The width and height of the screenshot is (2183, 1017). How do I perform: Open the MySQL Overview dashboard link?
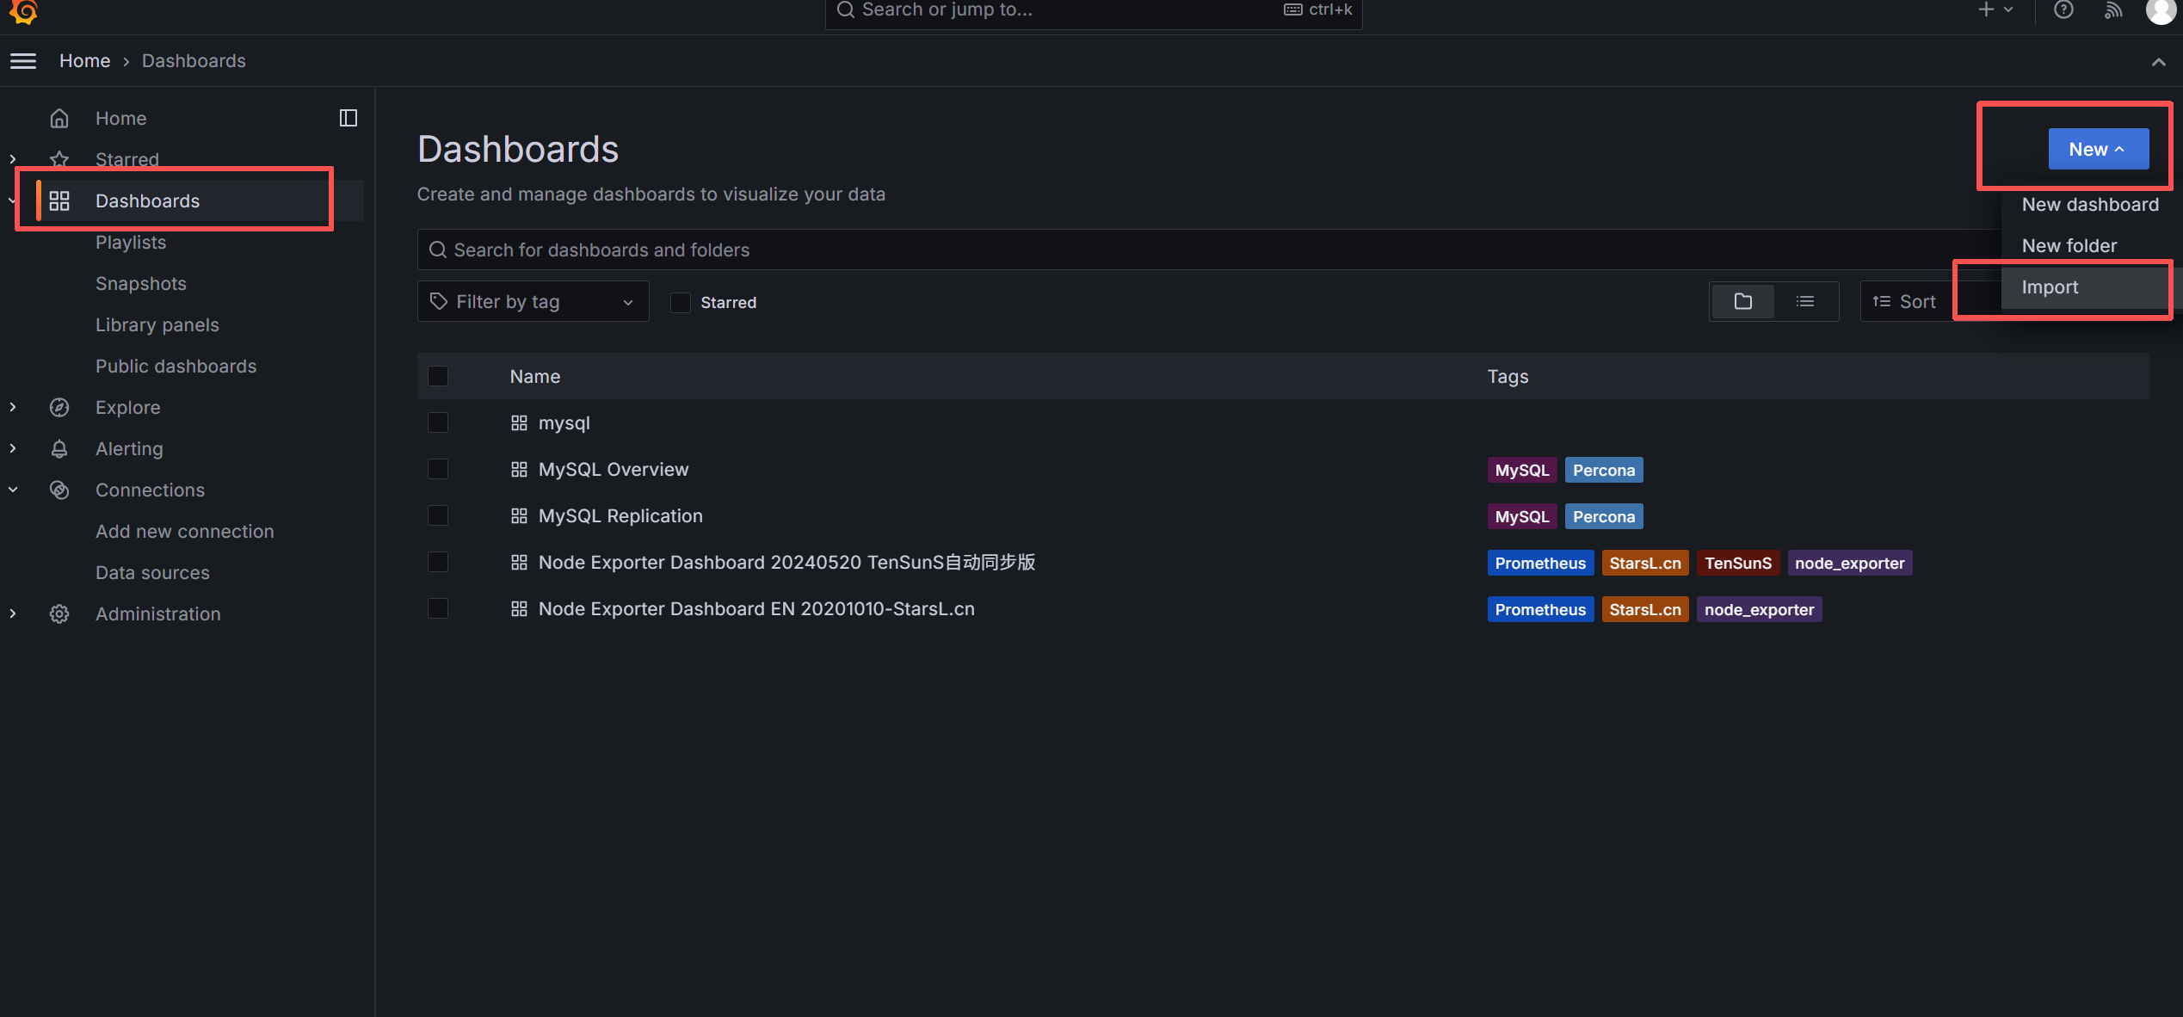(x=613, y=469)
